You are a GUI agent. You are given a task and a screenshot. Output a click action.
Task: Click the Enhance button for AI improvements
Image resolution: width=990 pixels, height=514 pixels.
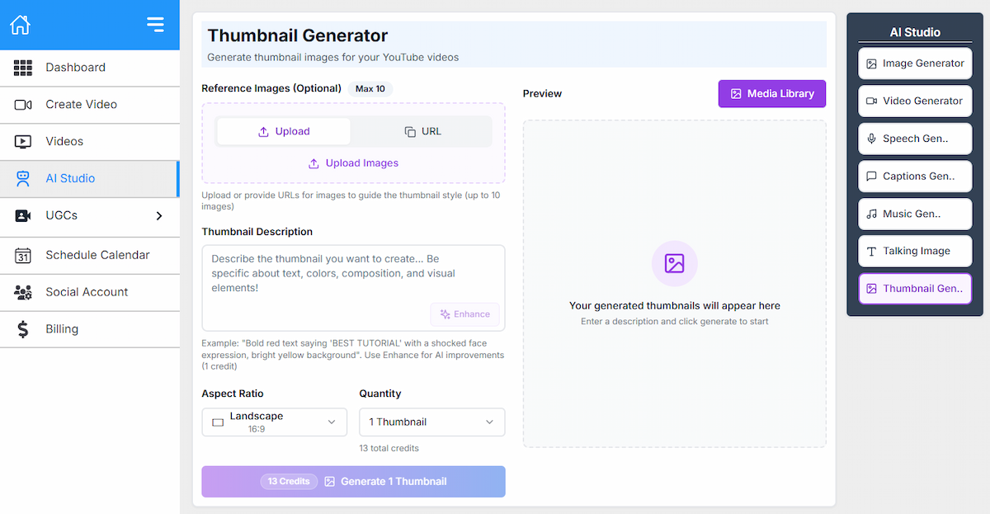[x=464, y=314]
